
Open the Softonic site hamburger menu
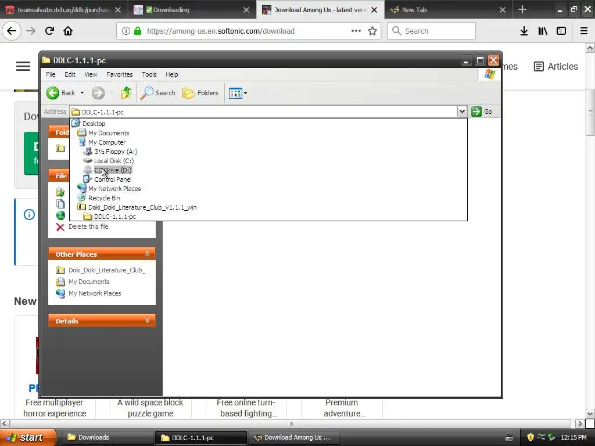click(x=23, y=66)
